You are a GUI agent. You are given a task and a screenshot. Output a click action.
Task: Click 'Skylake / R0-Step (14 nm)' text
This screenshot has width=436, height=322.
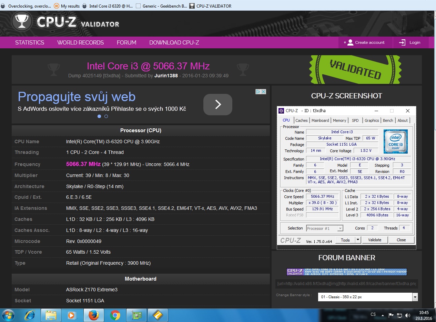pos(95,186)
